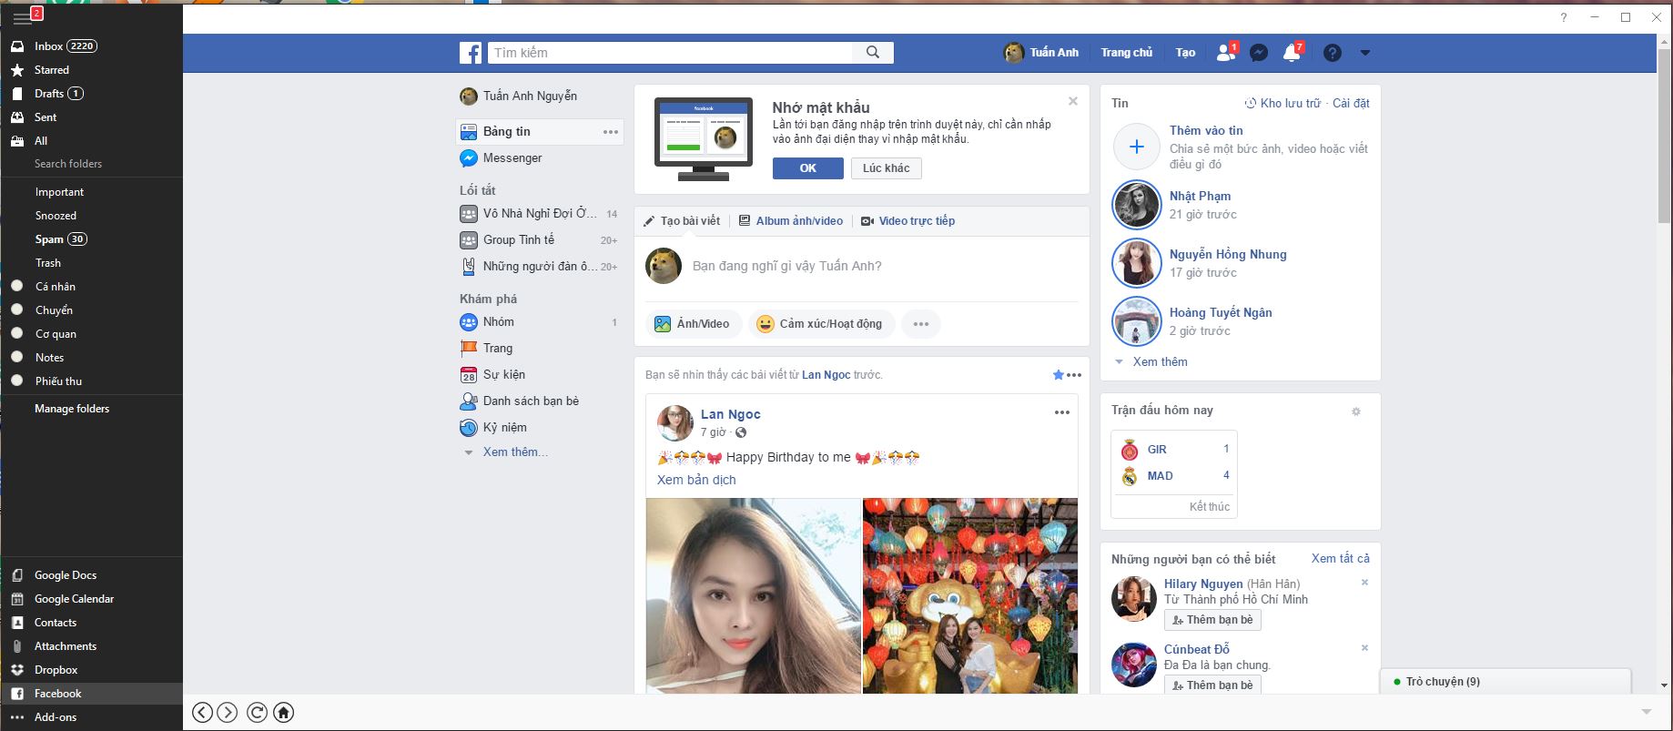Open the Messenger icon in top bar

(1259, 53)
